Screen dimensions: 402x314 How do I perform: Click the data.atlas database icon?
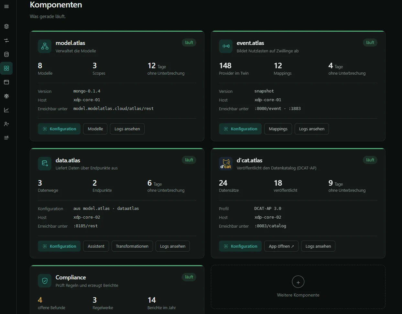(x=45, y=164)
